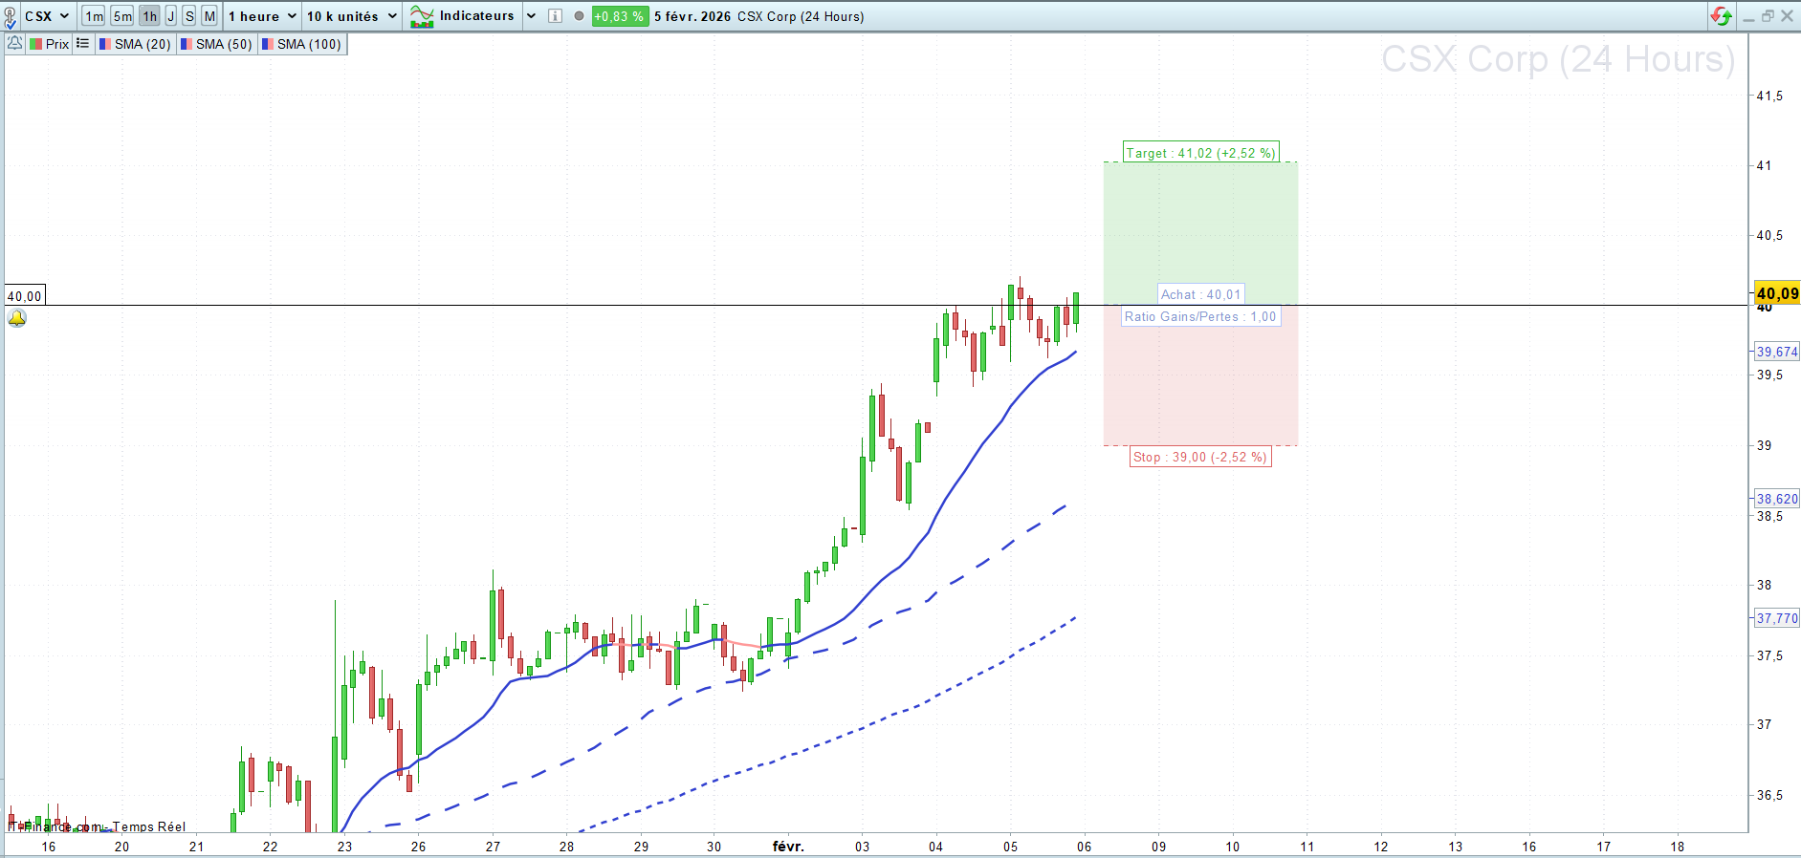The width and height of the screenshot is (1801, 858).
Task: Open SMA (100) indicator settings
Action: point(301,44)
